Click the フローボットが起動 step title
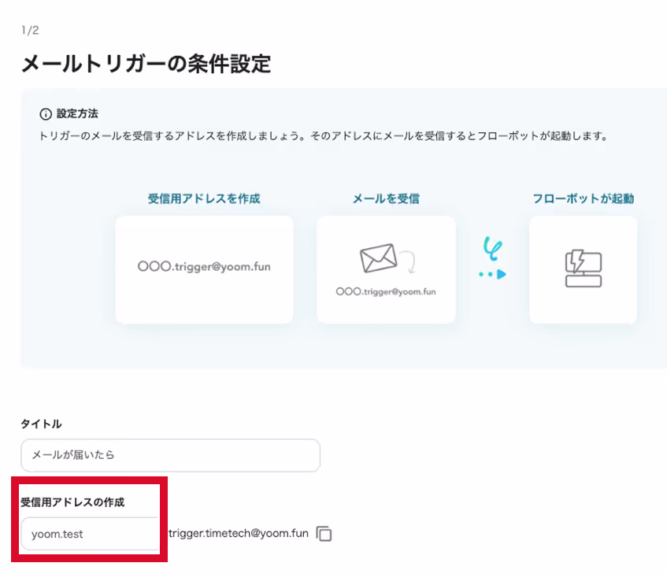Image resolution: width=667 pixels, height=574 pixels. pyautogui.click(x=584, y=198)
